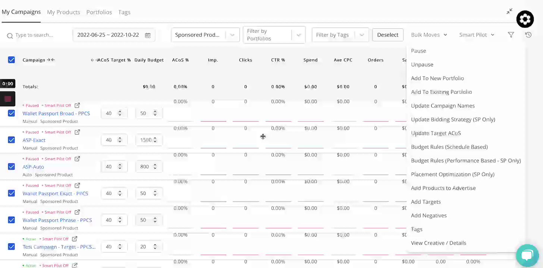
Task: Open the Filter by Tags dropdown
Action: pos(340,35)
